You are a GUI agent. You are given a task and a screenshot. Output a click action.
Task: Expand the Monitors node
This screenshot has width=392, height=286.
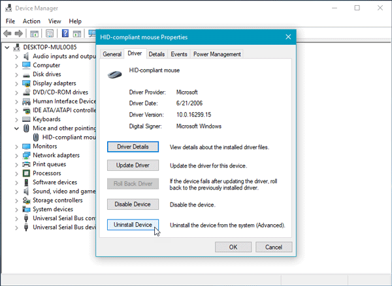(16, 147)
